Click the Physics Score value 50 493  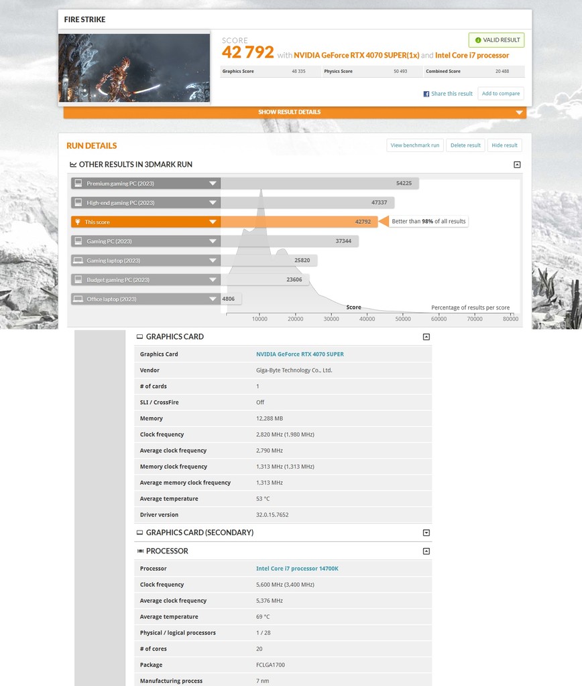[400, 71]
